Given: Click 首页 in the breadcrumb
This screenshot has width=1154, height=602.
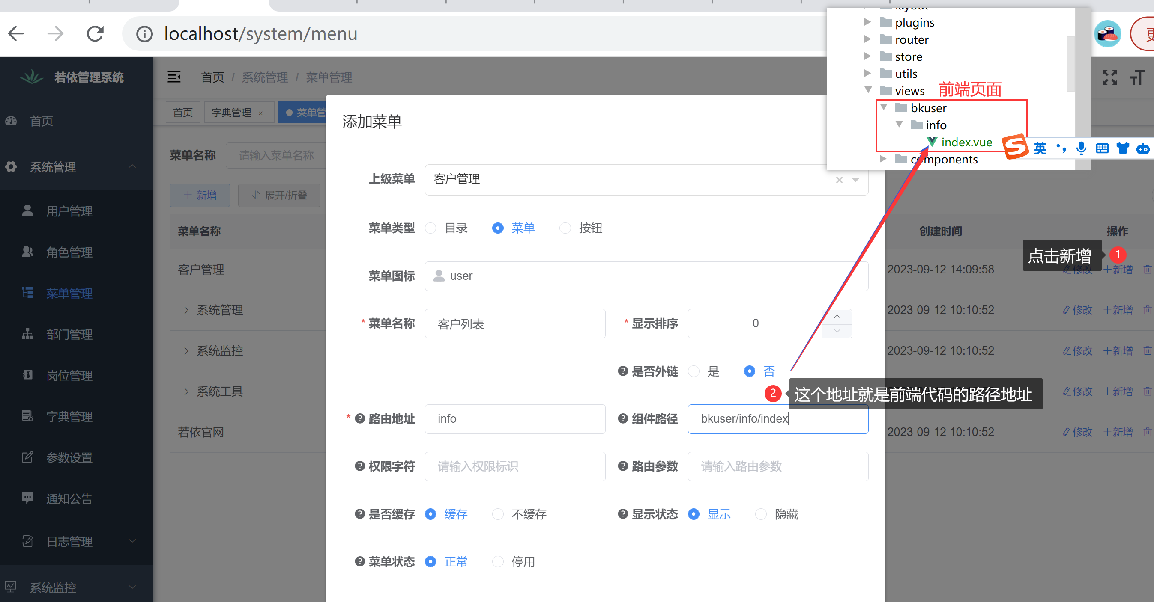Looking at the screenshot, I should click(x=212, y=77).
